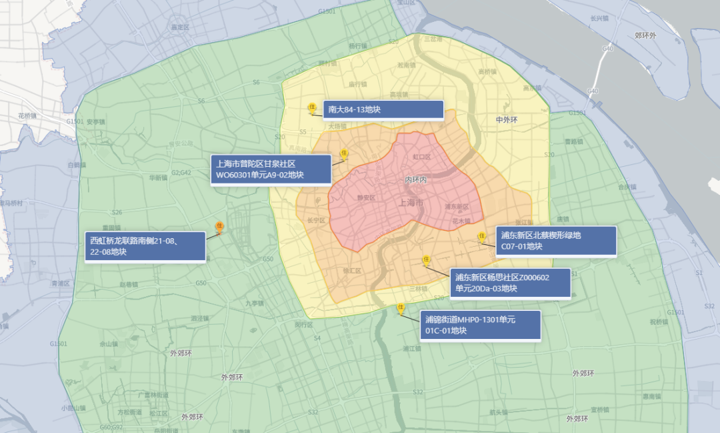This screenshot has height=433, width=720.
Task: Open the 西虹桥龙联路南侧21-08、22-08地块 label
Action: coord(145,246)
